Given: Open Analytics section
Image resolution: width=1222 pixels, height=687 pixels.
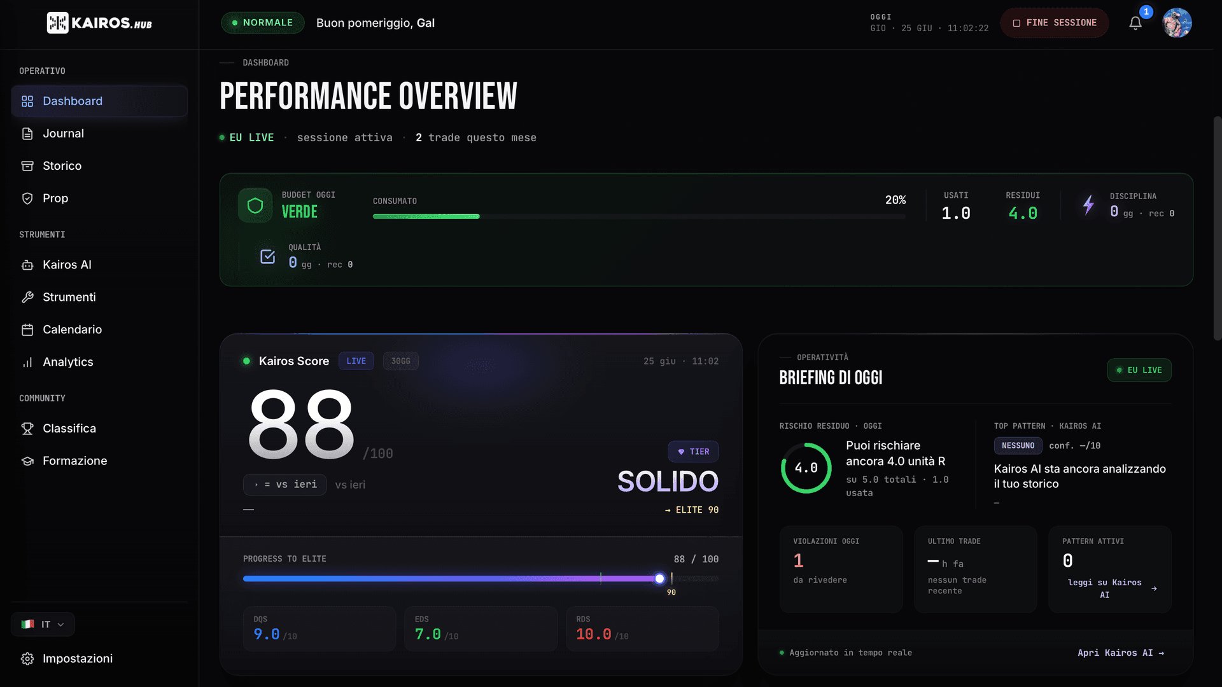Looking at the screenshot, I should [x=99, y=362].
